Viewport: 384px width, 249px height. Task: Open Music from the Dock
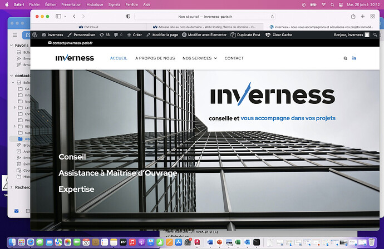[132, 242]
